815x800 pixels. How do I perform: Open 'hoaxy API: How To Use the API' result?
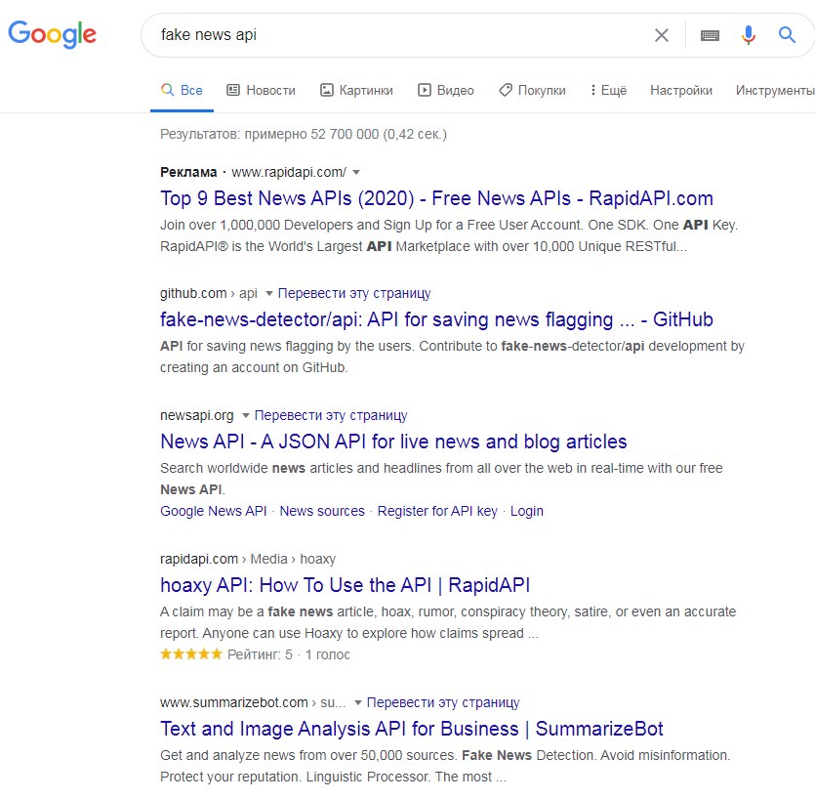[x=346, y=585]
